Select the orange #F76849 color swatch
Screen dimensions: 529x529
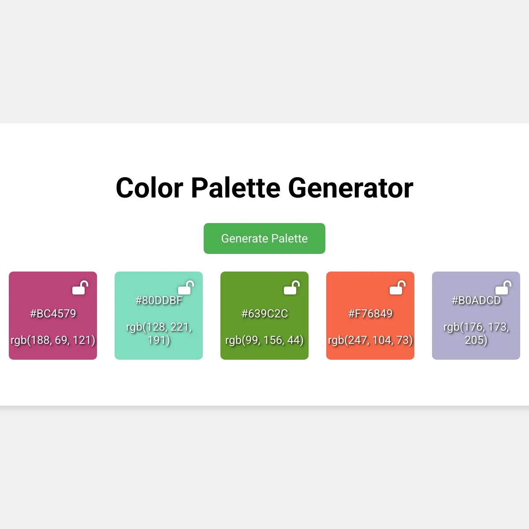[370, 316]
